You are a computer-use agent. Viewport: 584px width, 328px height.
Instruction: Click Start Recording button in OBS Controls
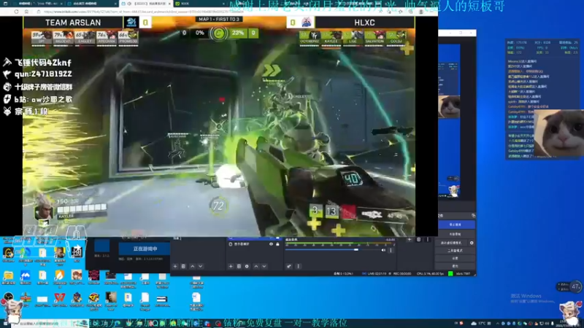[x=455, y=234]
